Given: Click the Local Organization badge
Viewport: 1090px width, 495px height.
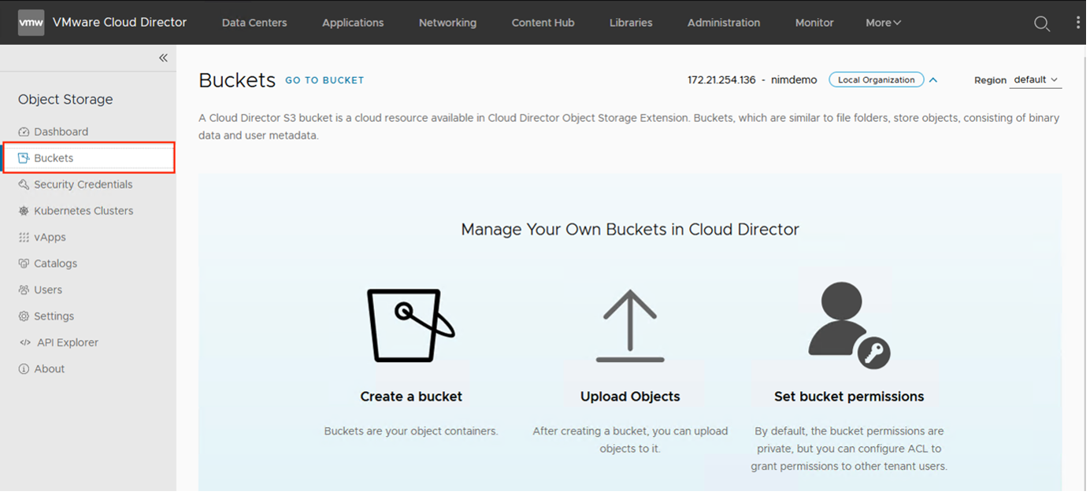Looking at the screenshot, I should (x=876, y=80).
